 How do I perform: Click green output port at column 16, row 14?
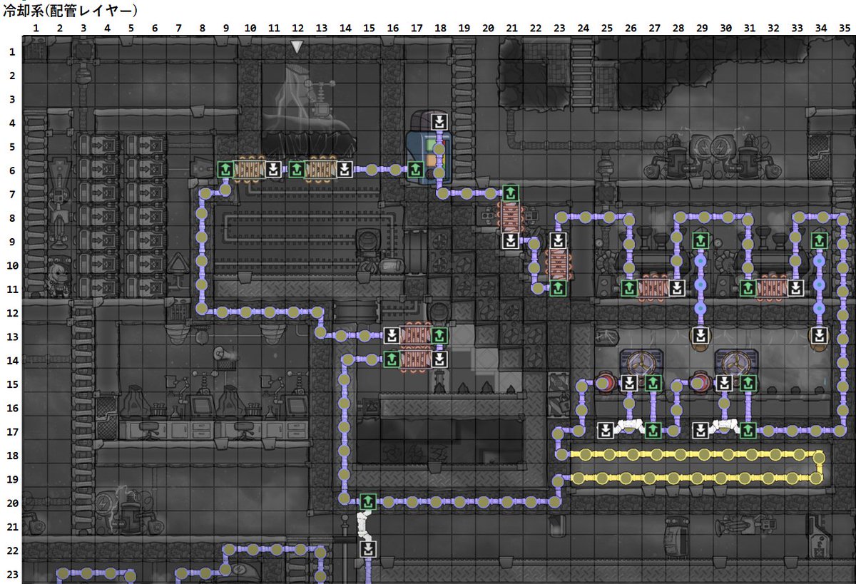[392, 359]
